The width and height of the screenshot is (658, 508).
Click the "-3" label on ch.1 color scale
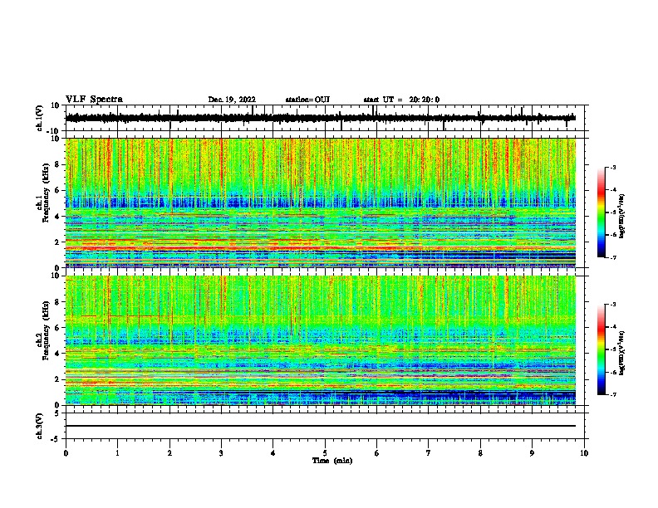pyautogui.click(x=611, y=168)
